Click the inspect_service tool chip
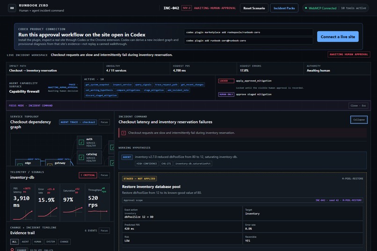This screenshot has height=251, width=377. point(122,85)
